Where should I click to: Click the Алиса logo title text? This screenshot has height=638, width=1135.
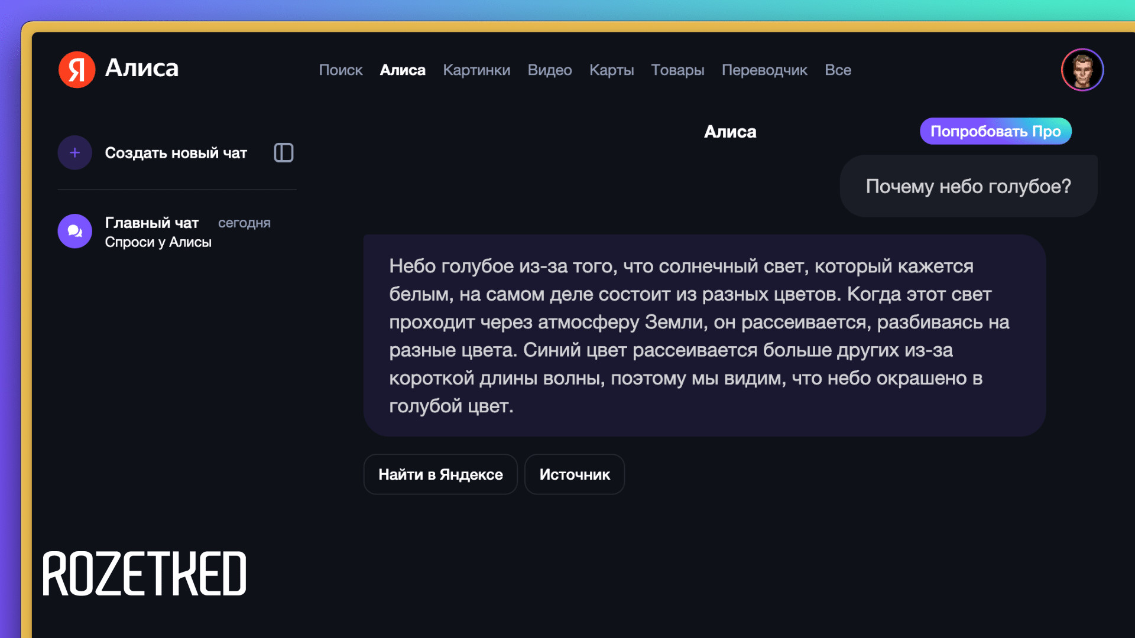click(142, 68)
